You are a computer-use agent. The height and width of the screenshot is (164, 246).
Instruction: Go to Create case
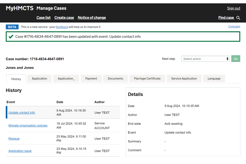point(64,18)
